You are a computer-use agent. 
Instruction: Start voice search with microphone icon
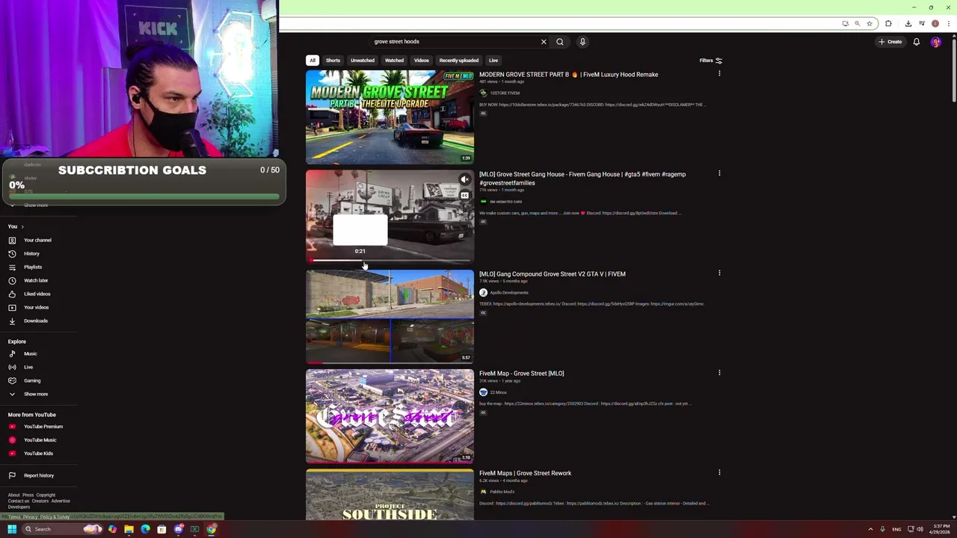[x=582, y=42]
